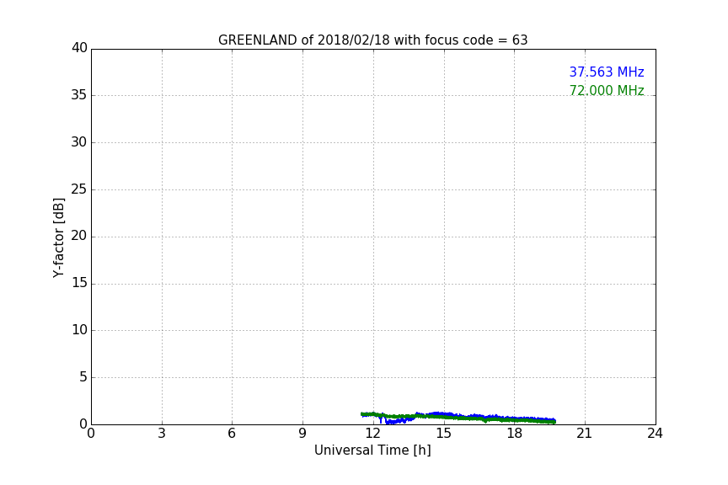Click y-axis tick label 25

click(x=79, y=189)
